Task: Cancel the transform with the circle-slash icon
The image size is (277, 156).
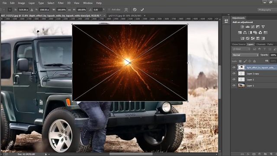Action: (x=135, y=10)
